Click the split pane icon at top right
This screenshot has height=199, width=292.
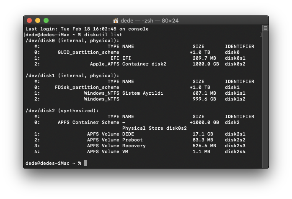pos(265,28)
